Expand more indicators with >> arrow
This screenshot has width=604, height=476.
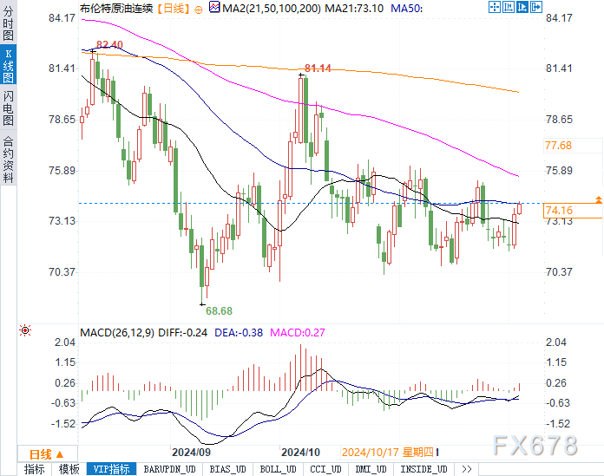point(467,469)
